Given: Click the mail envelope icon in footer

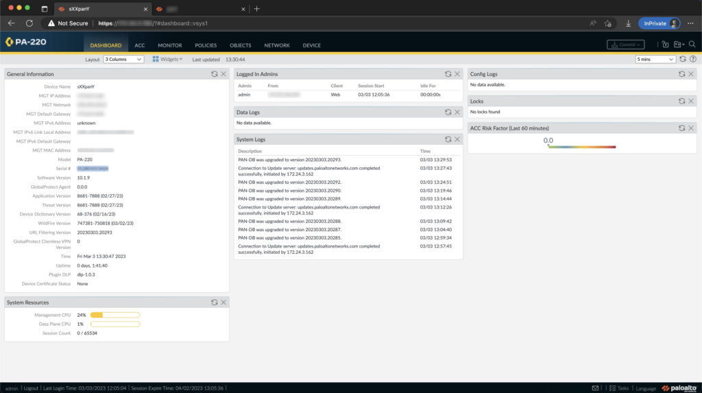Looking at the screenshot, I should 595,388.
